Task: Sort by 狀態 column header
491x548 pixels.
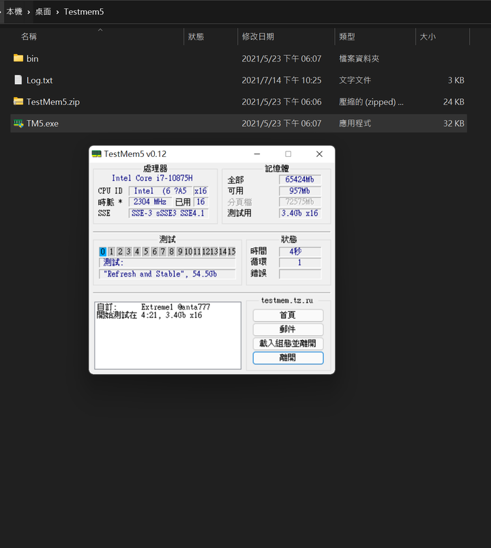Action: point(196,36)
